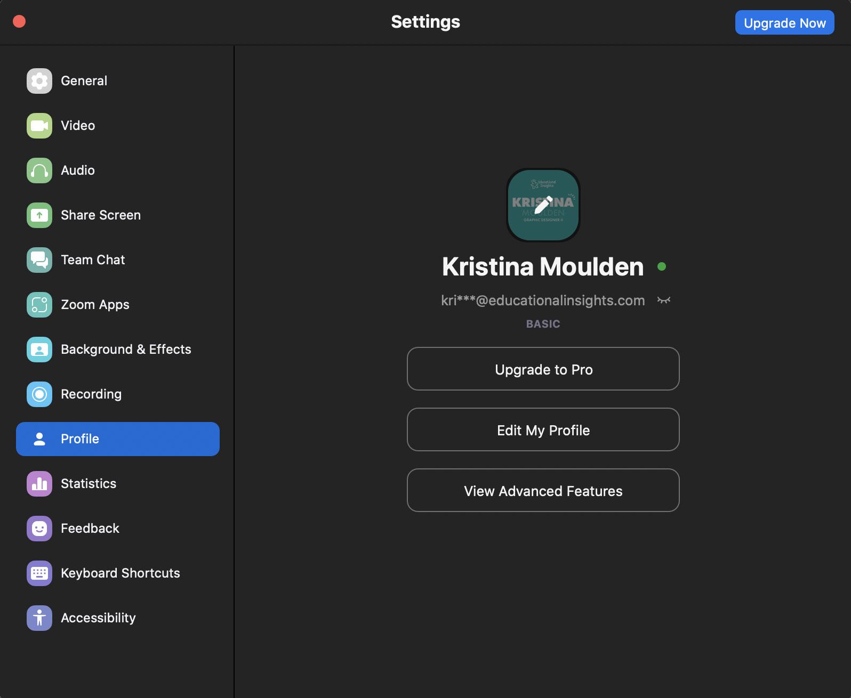Go to the Accessibility tab
The width and height of the screenshot is (851, 698).
point(118,618)
